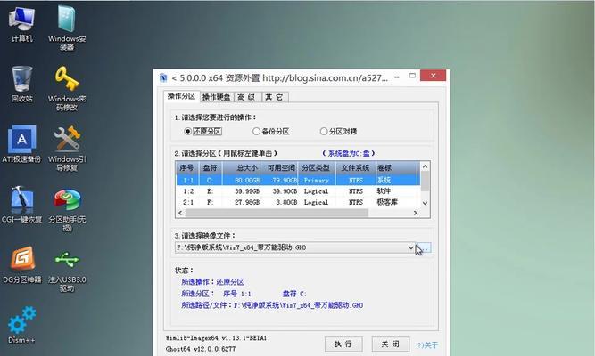595x356 pixels.
Task: Switch to the 高级 tab
Action: (247, 97)
